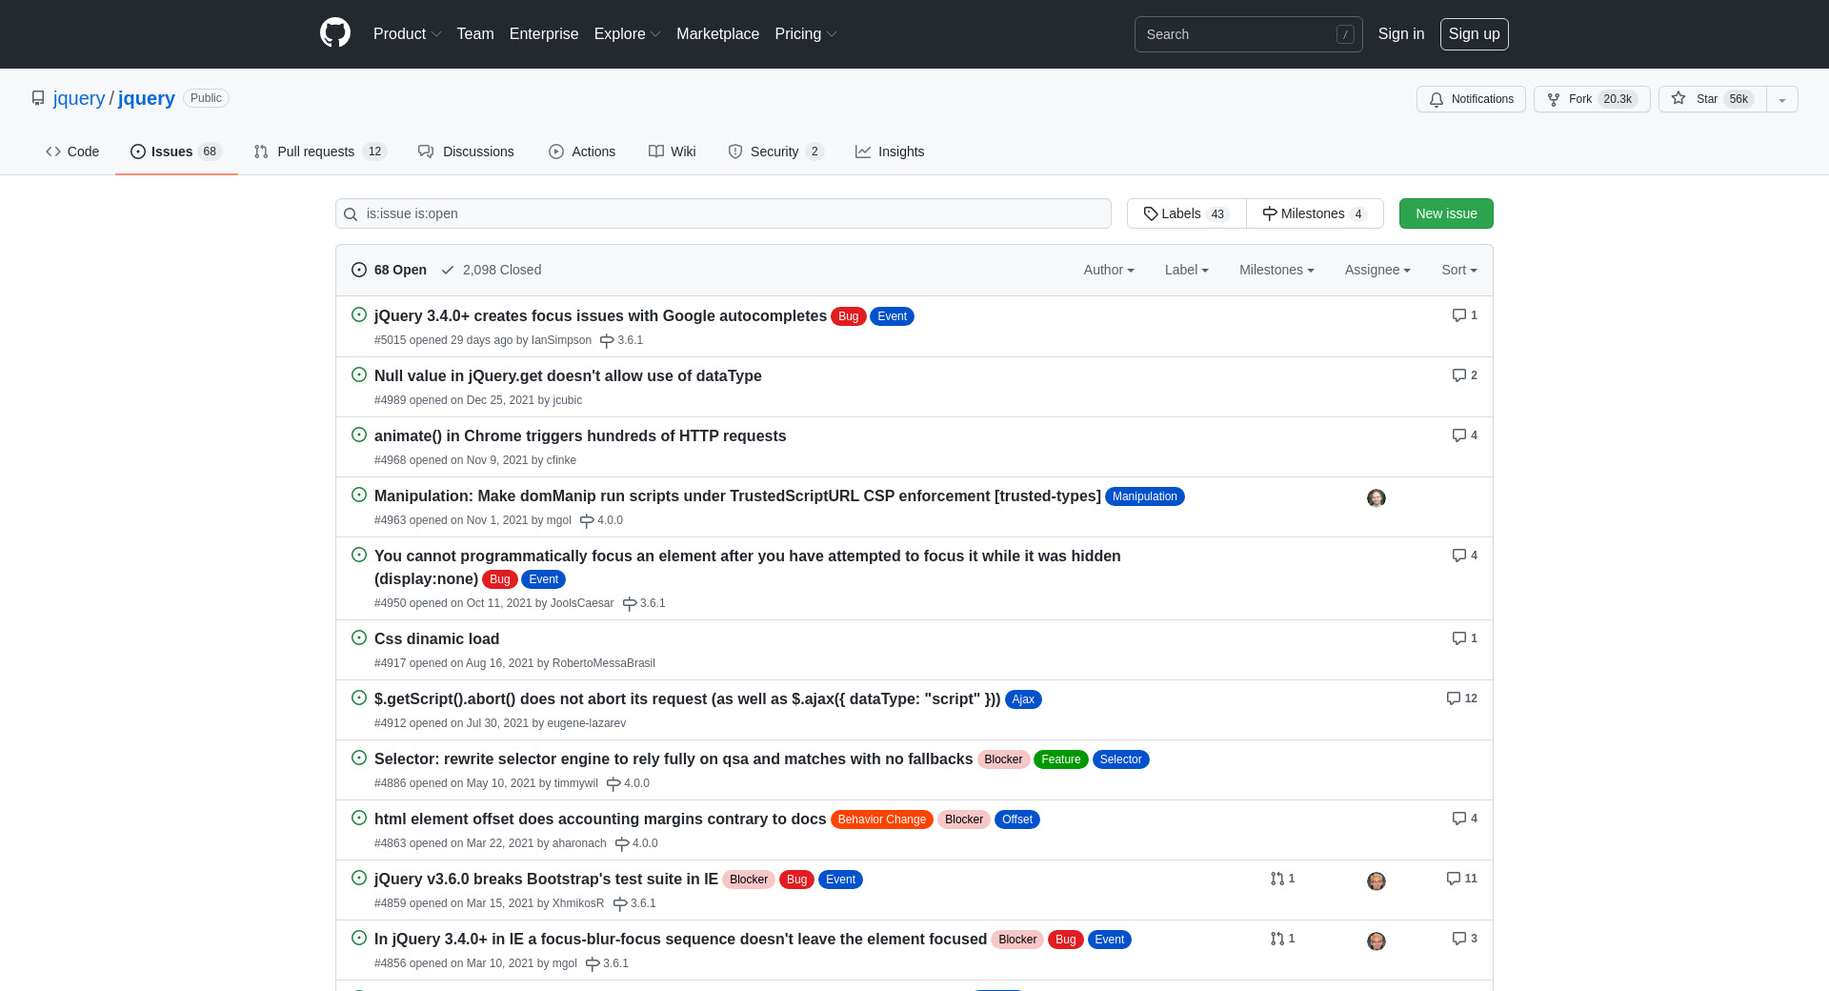
Task: Click the red Bug label on issue #5015
Action: click(848, 316)
